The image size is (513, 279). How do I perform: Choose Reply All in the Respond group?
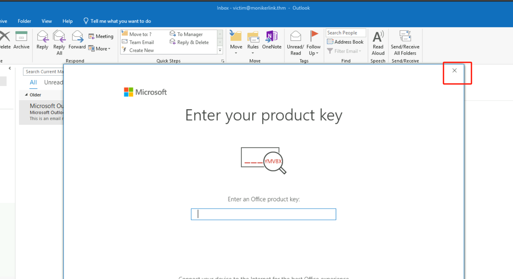59,43
